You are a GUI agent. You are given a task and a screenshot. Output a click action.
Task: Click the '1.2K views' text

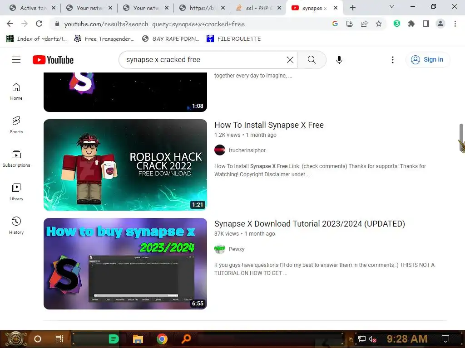[x=227, y=135]
